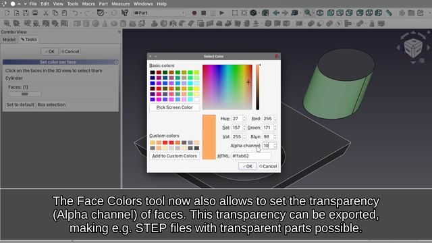Switch to the Model tab
The image size is (432, 243).
click(9, 39)
